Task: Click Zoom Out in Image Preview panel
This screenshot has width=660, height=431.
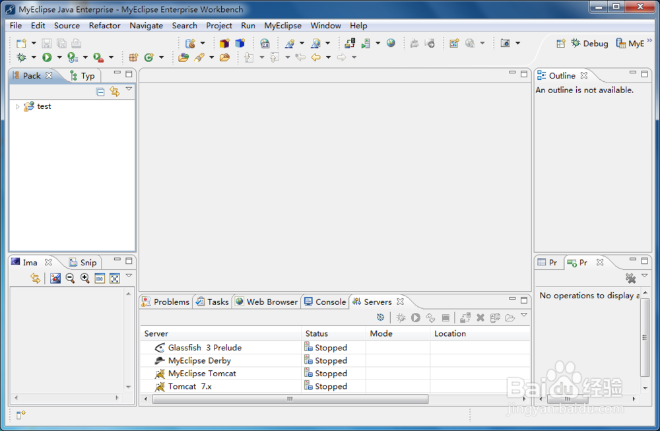Action: click(x=71, y=279)
